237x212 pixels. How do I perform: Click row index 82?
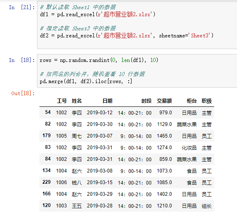point(48,124)
